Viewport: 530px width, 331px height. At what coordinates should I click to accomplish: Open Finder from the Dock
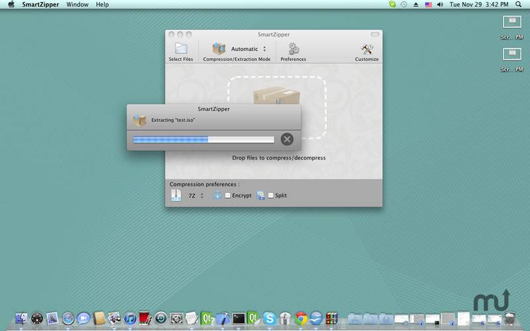click(x=21, y=318)
